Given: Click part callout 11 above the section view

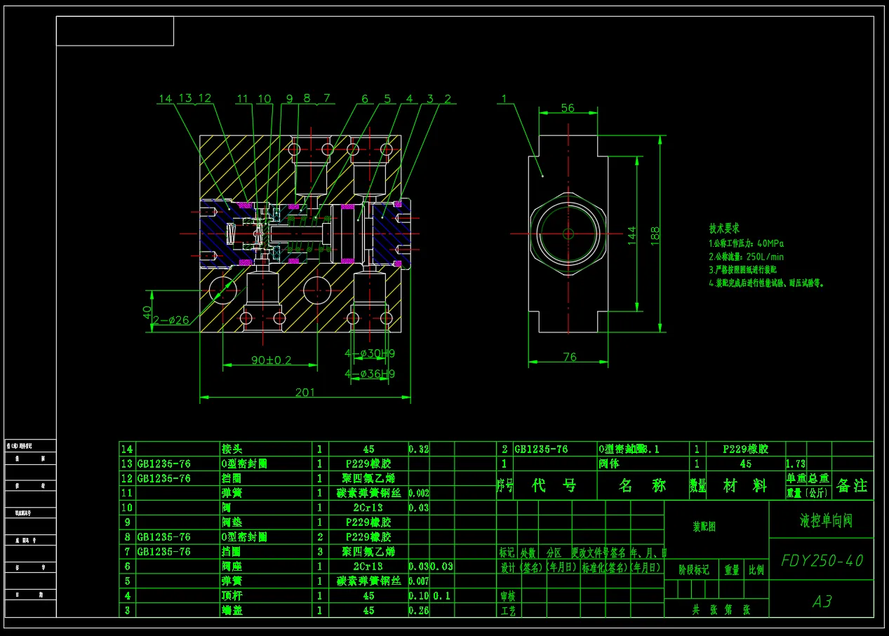Looking at the screenshot, I should click(x=243, y=99).
